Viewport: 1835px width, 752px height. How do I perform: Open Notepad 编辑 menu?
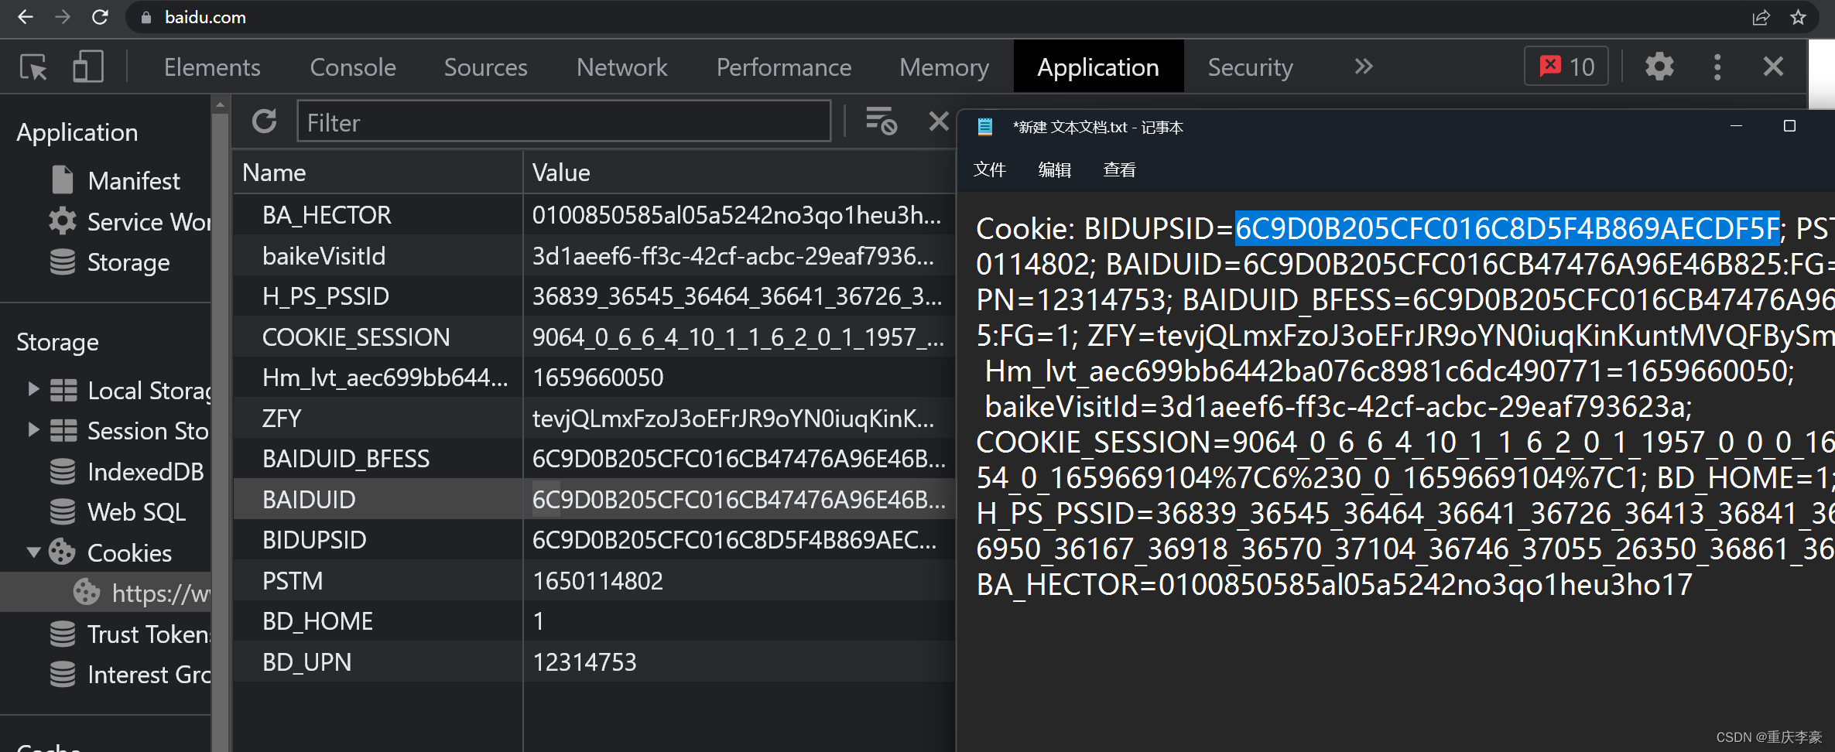pyautogui.click(x=1054, y=169)
